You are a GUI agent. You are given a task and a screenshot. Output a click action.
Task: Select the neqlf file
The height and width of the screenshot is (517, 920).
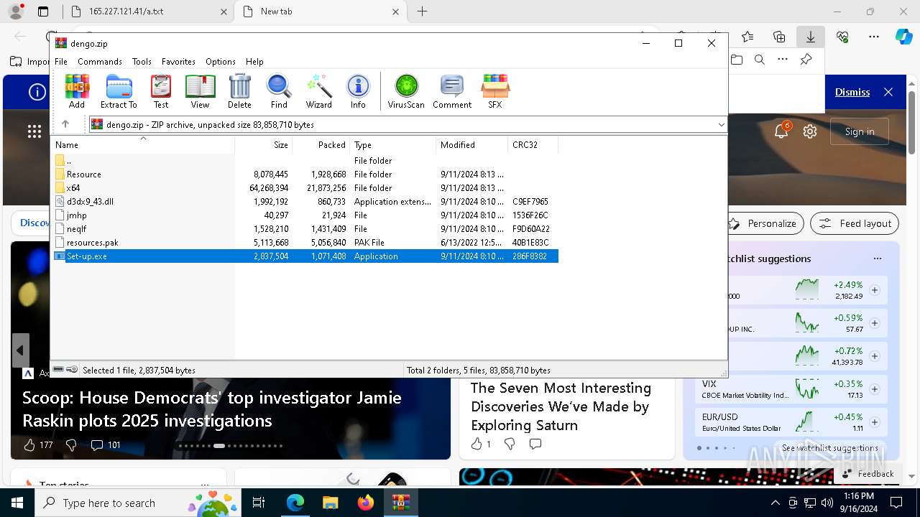click(x=306, y=229)
